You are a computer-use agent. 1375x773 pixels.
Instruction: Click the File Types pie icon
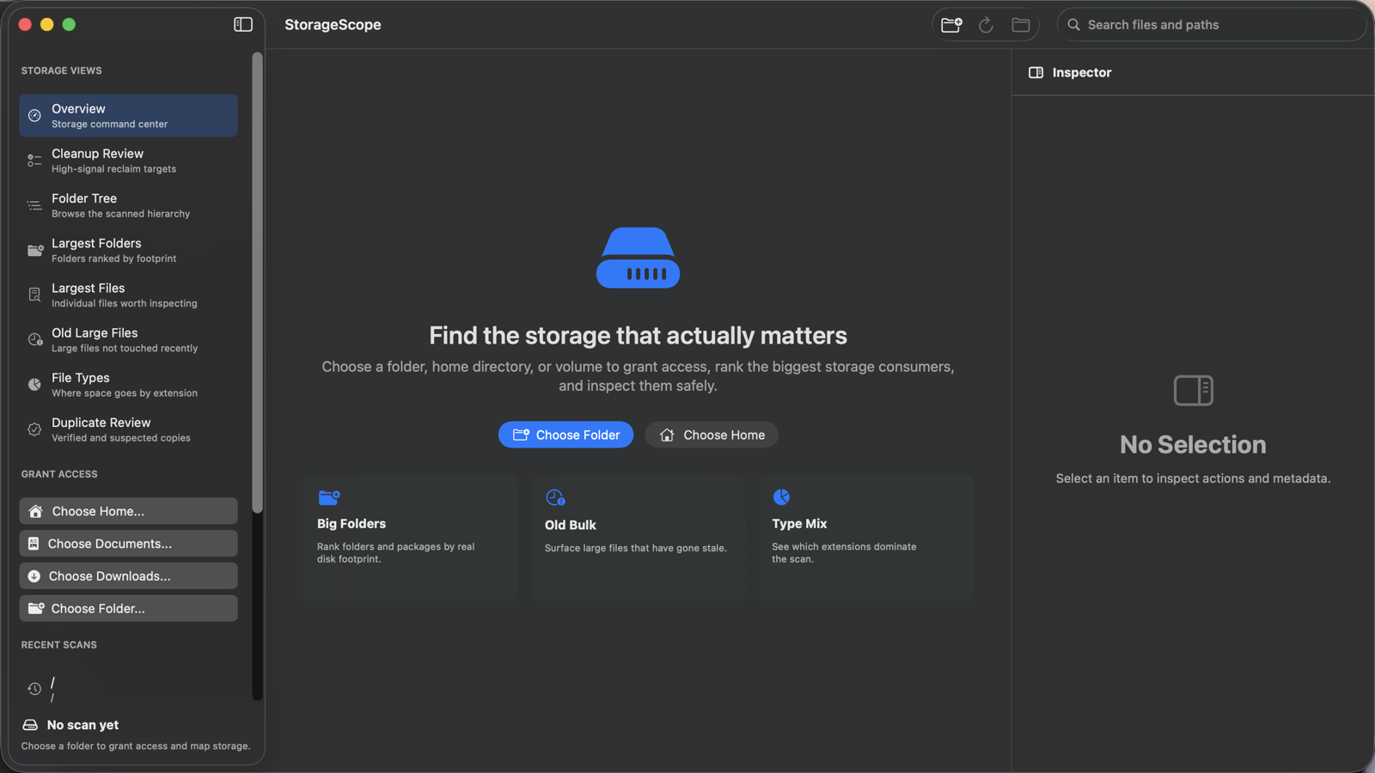34,385
